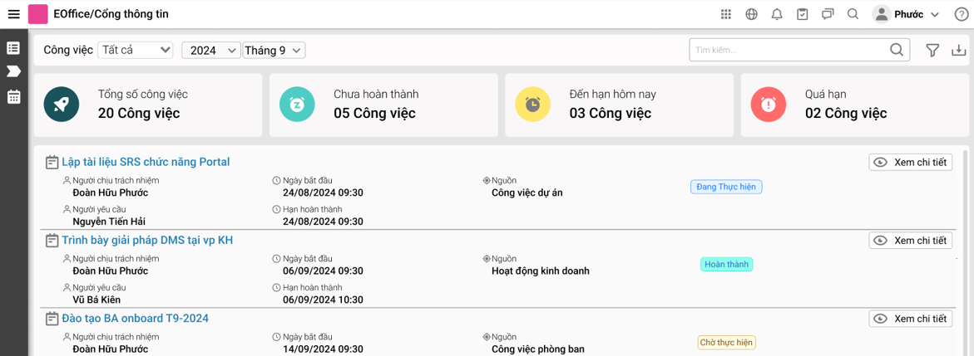Select the Quá hạn overdue card

pyautogui.click(x=851, y=105)
